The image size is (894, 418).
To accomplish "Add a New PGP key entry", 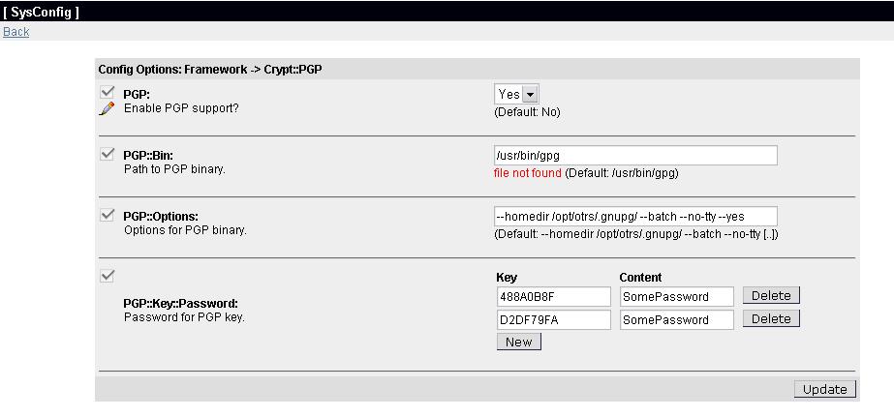I will 519,342.
